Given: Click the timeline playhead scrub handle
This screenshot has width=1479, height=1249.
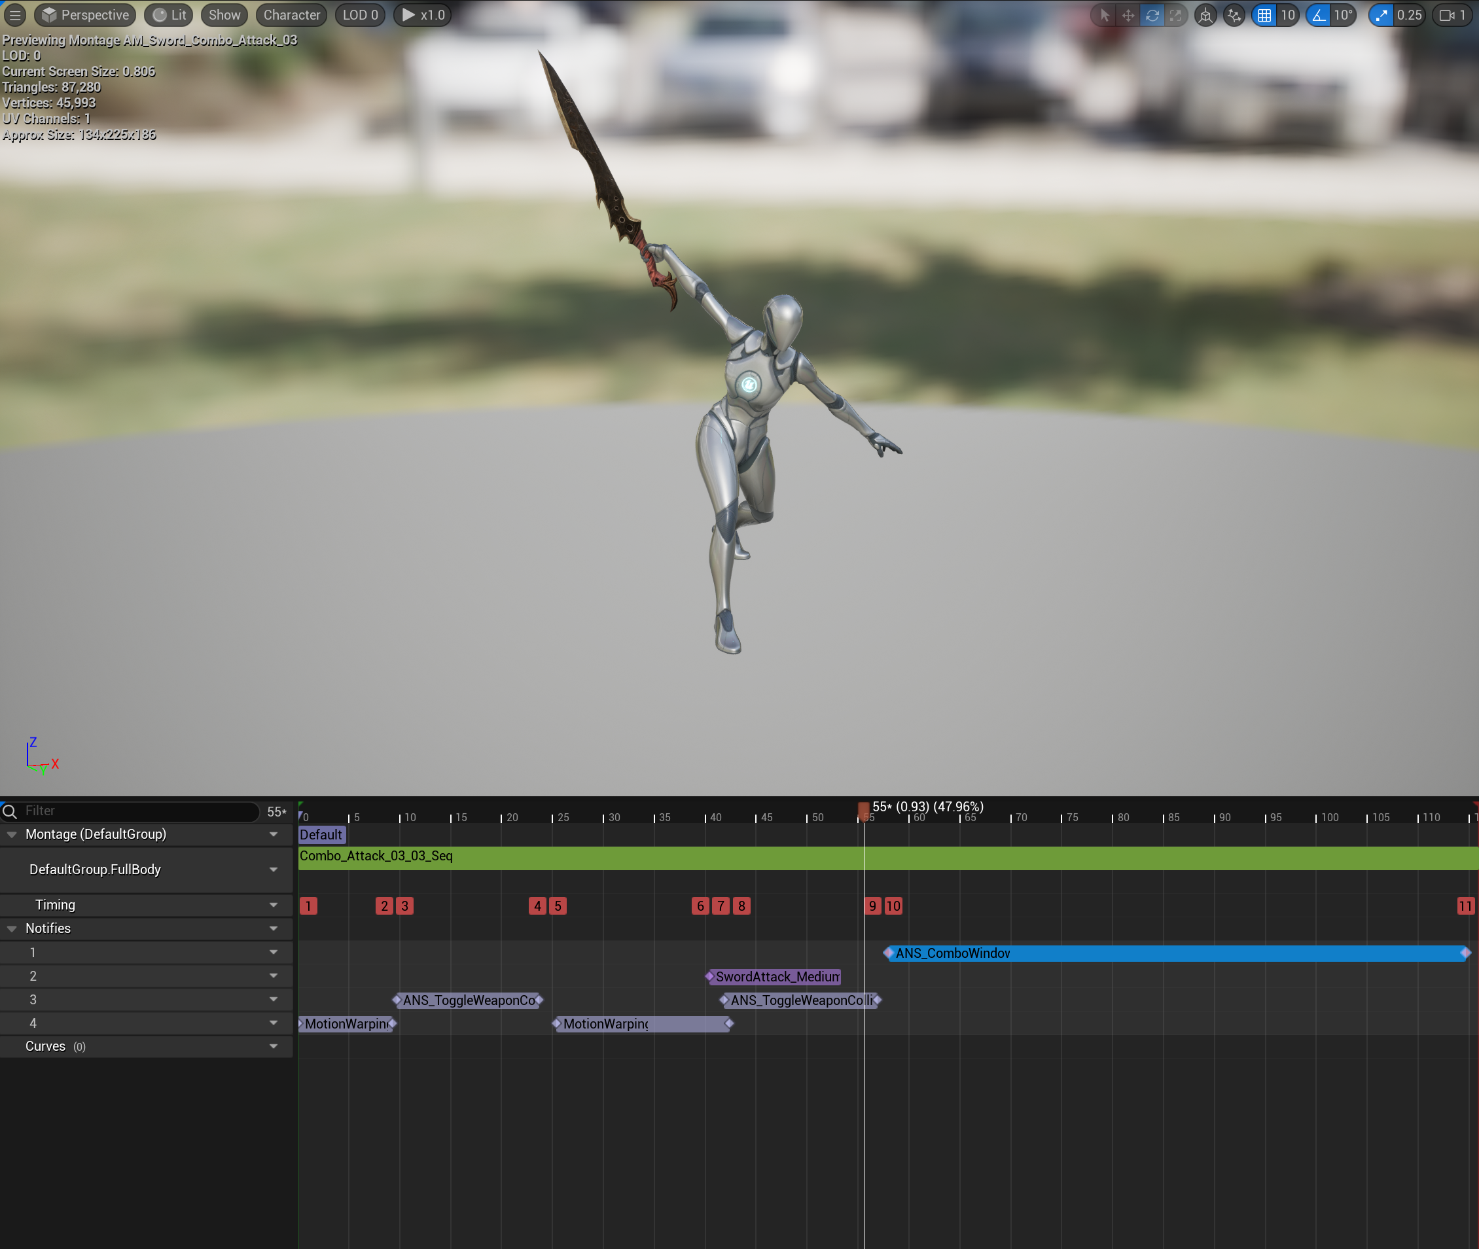Looking at the screenshot, I should coord(863,809).
